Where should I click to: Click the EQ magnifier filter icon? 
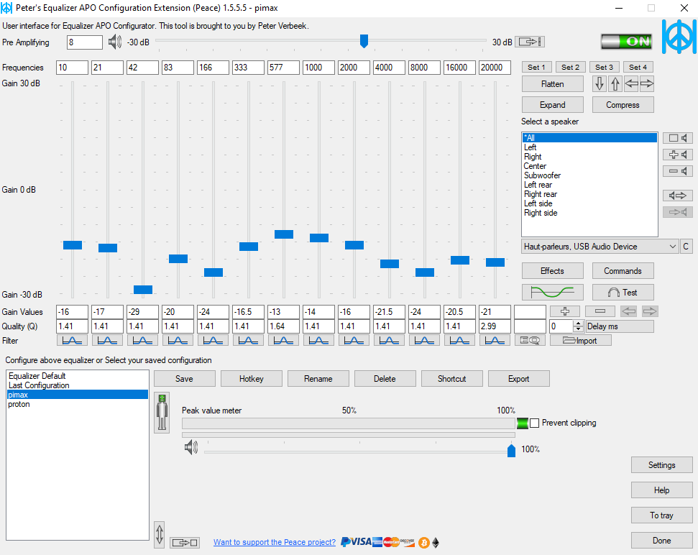[530, 341]
